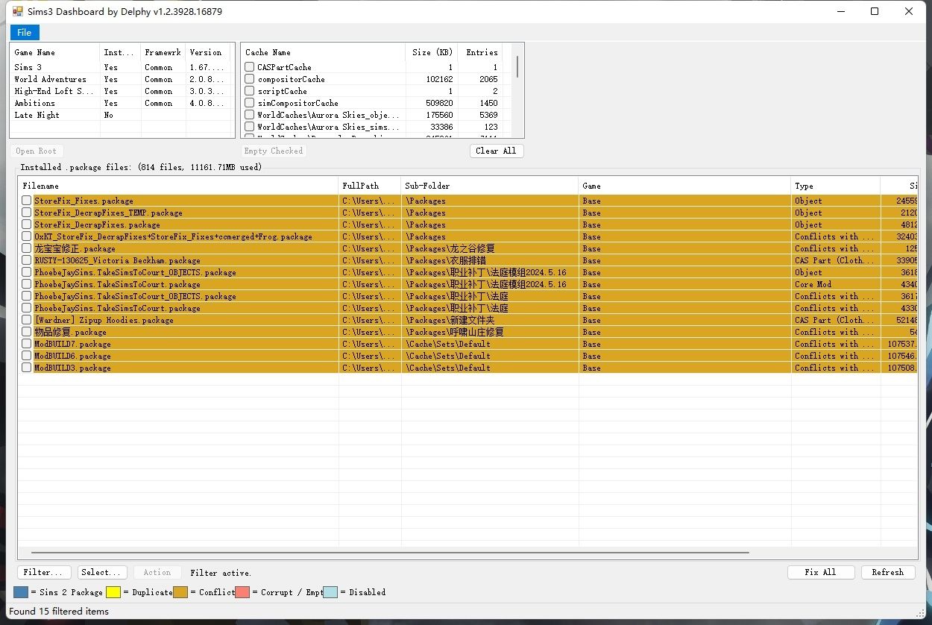The width and height of the screenshot is (932, 625).
Task: Select the Ambitions game row
Action: coord(122,103)
